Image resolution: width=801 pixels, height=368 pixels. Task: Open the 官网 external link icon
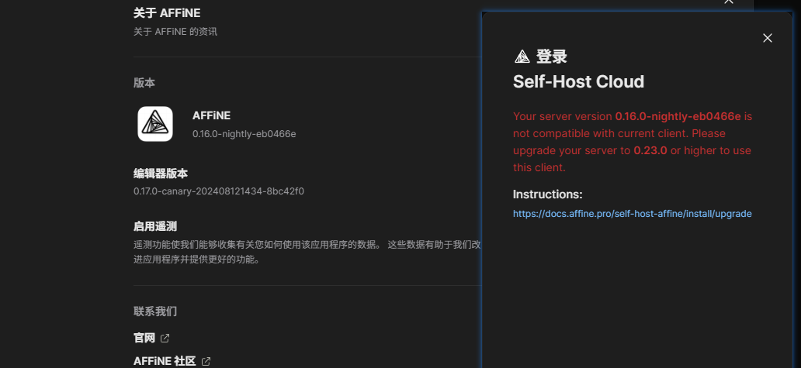[165, 338]
